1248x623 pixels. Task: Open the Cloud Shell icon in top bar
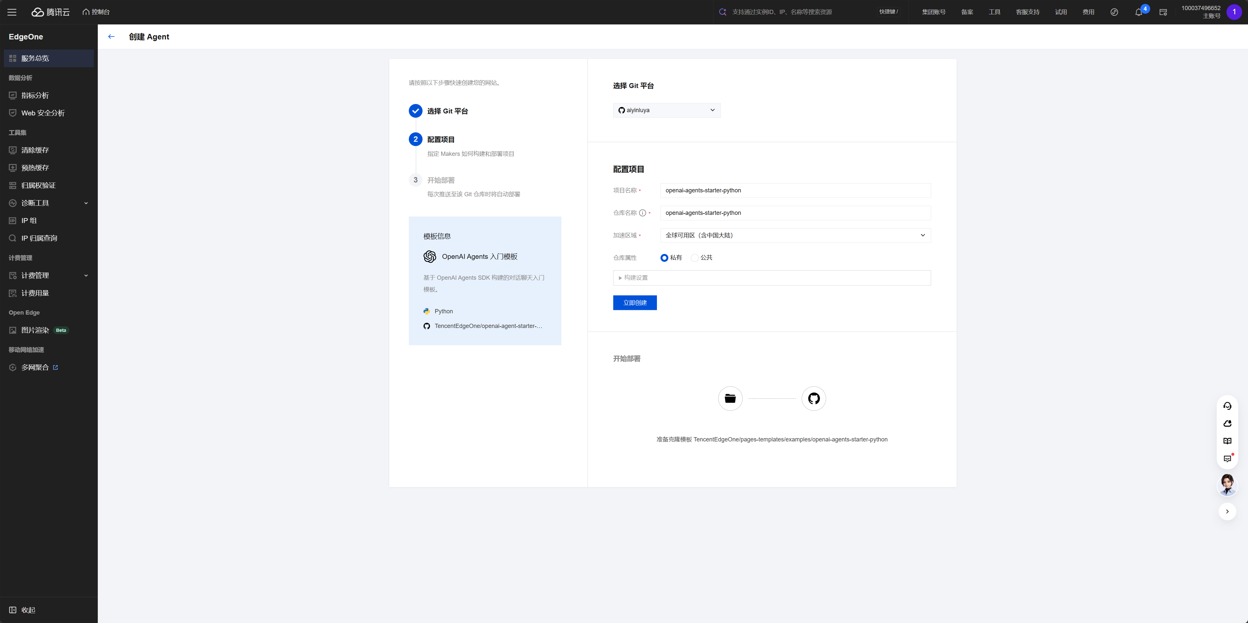[x=1163, y=12]
